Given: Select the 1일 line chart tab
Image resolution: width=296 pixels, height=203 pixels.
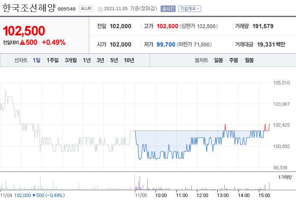Looking at the screenshot, I should pyautogui.click(x=37, y=60).
